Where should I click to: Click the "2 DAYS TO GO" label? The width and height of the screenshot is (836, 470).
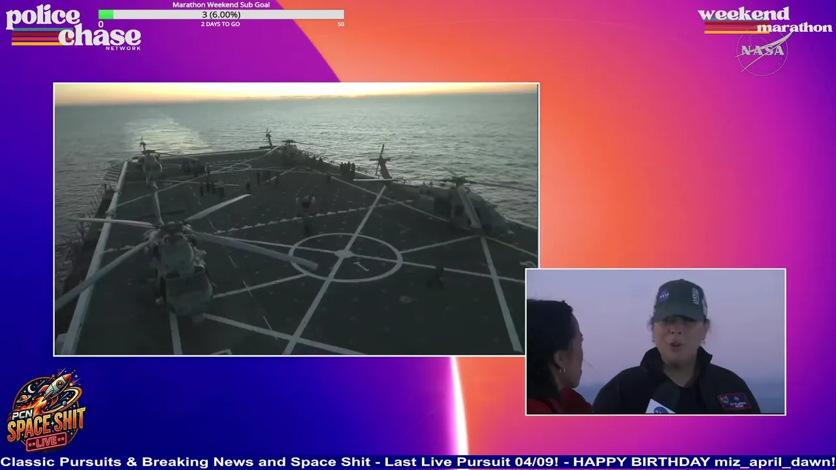click(221, 24)
